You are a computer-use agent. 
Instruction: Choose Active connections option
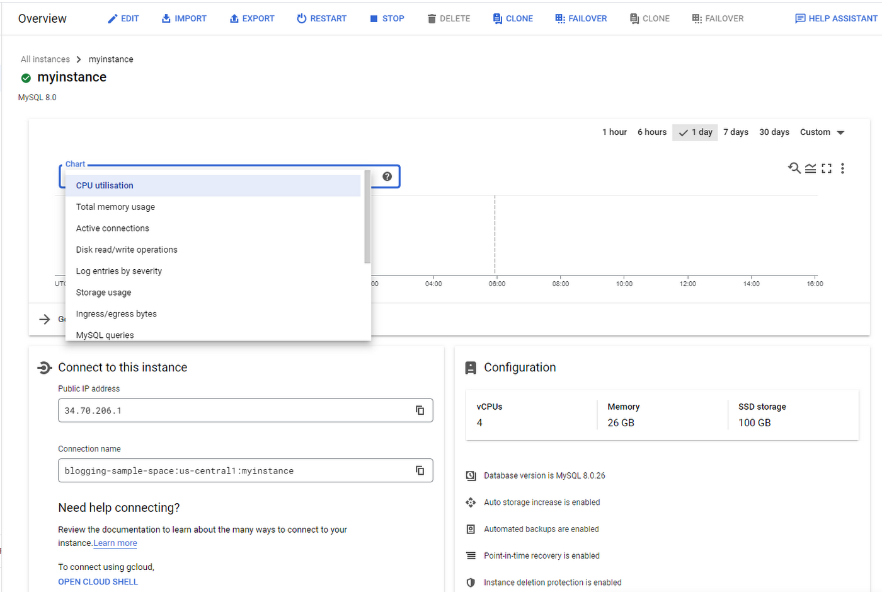213,228
